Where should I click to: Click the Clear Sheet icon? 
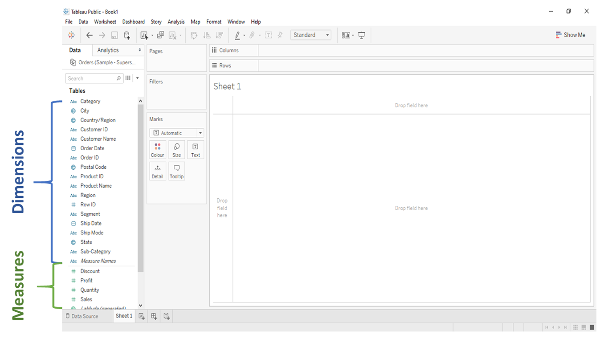(173, 35)
